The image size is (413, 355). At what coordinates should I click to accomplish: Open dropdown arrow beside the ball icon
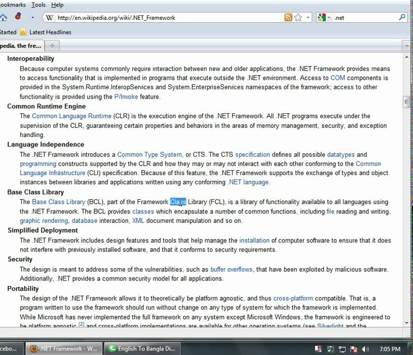[33, 18]
